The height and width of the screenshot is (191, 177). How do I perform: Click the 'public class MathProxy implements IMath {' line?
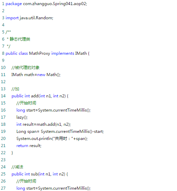pyautogui.click(x=47, y=53)
